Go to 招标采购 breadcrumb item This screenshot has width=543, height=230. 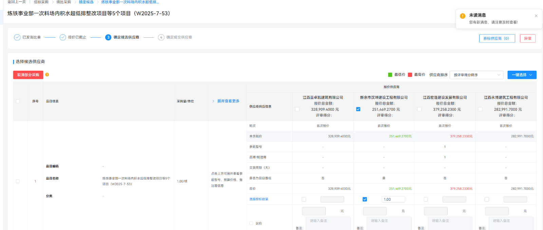pos(41,2)
